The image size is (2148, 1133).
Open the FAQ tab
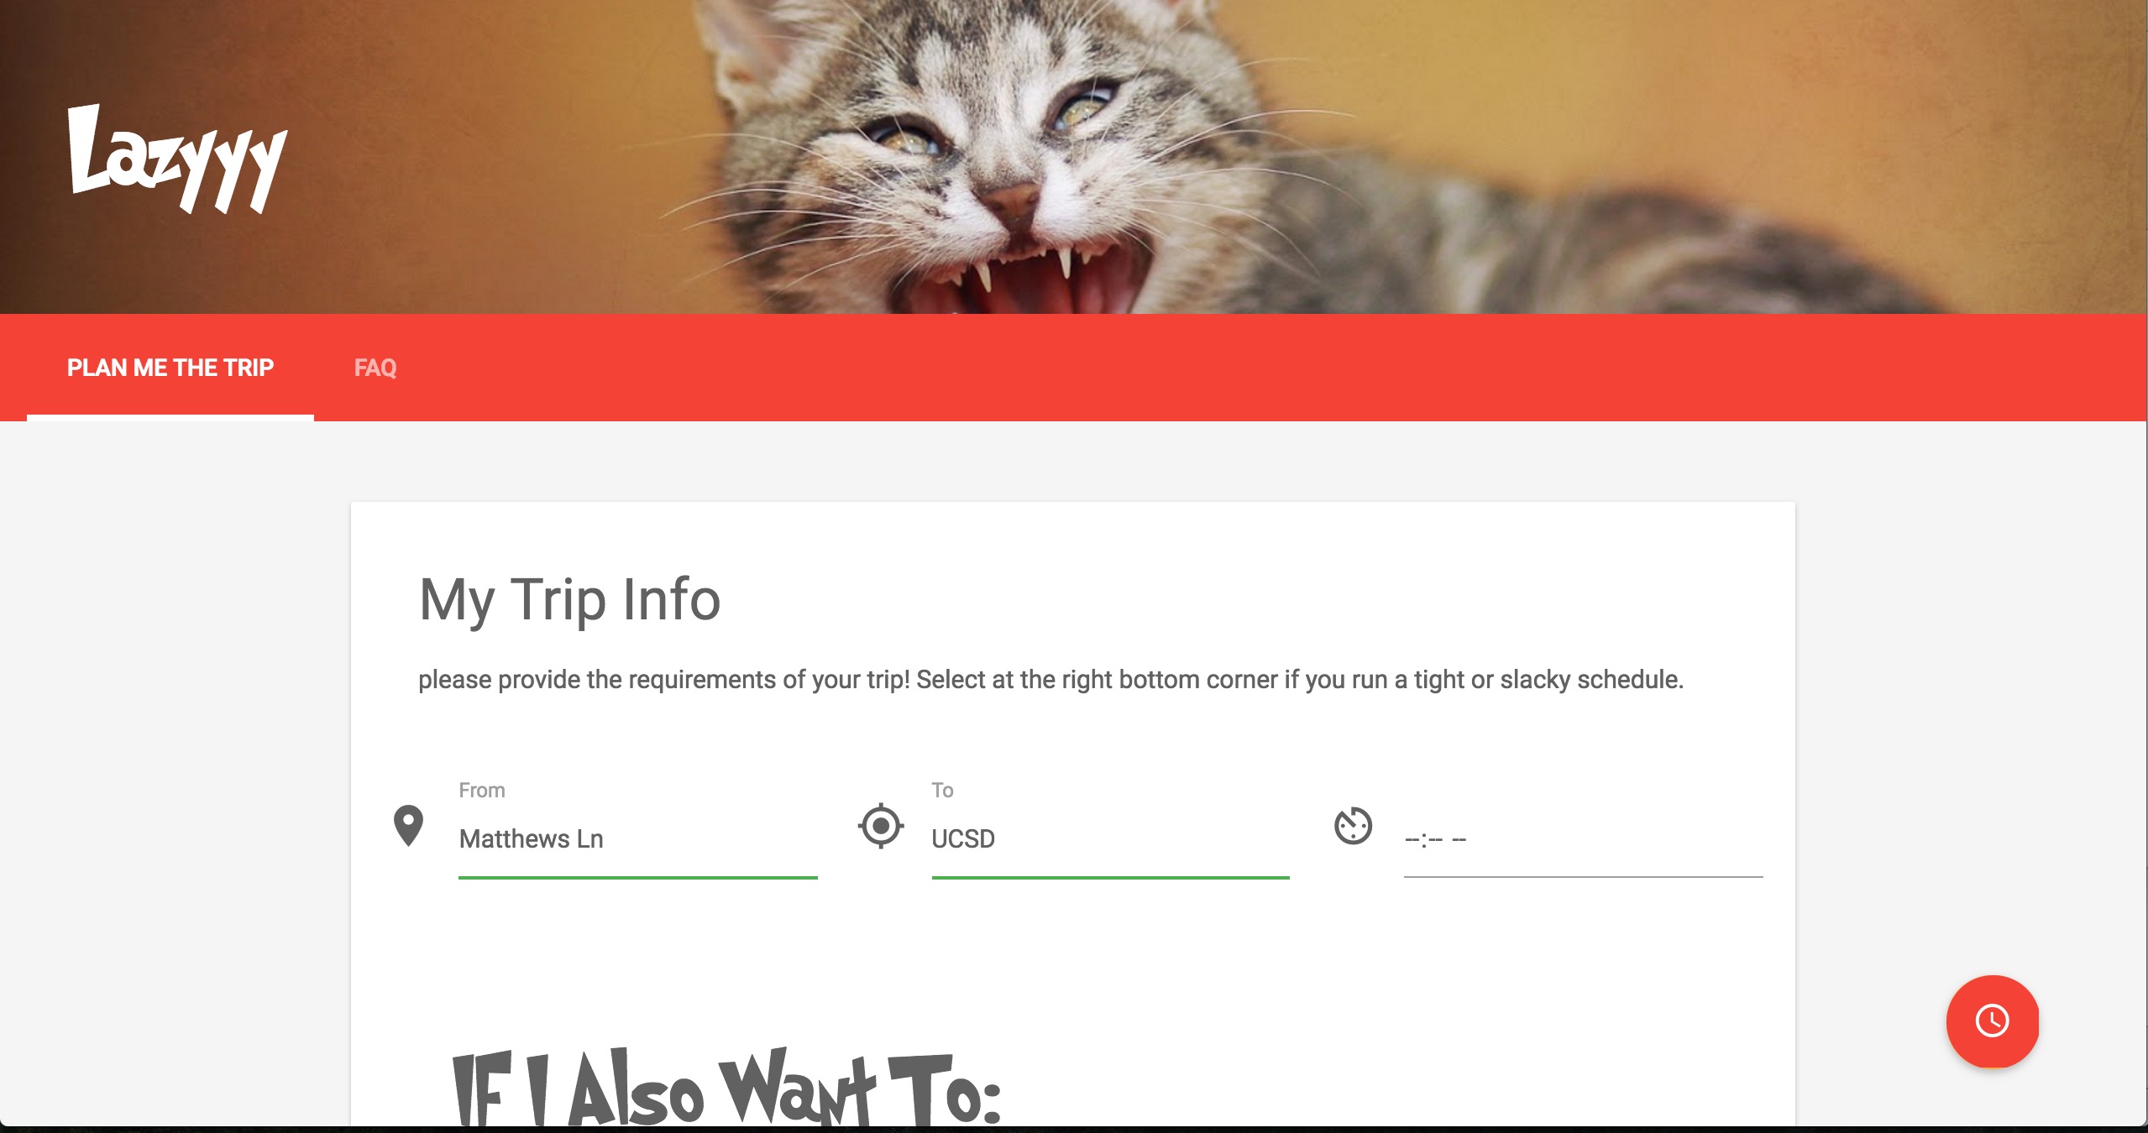pyautogui.click(x=375, y=368)
